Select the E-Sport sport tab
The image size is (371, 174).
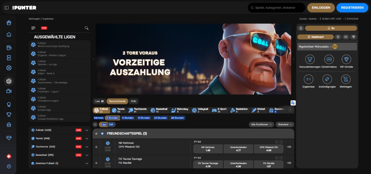220,110
